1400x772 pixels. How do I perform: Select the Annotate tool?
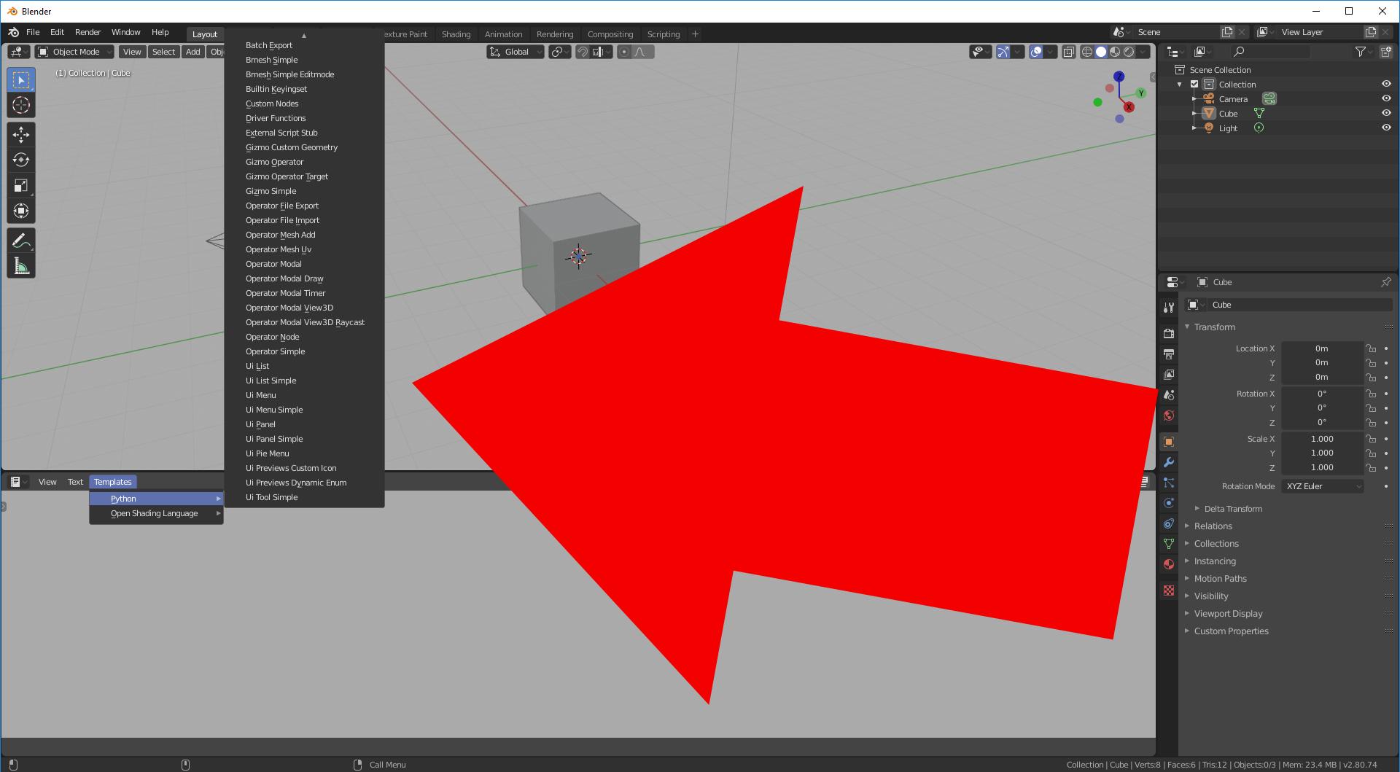click(x=21, y=241)
